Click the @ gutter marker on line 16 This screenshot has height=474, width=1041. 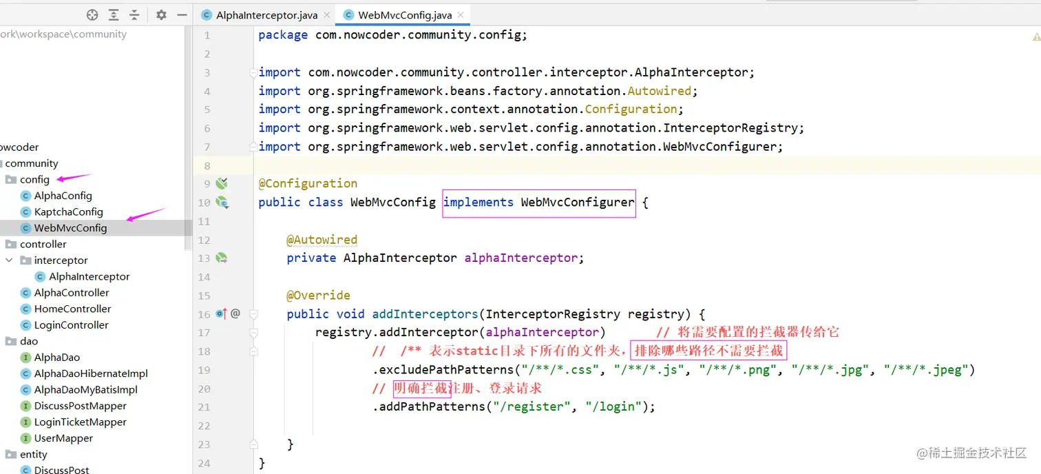[x=235, y=313]
